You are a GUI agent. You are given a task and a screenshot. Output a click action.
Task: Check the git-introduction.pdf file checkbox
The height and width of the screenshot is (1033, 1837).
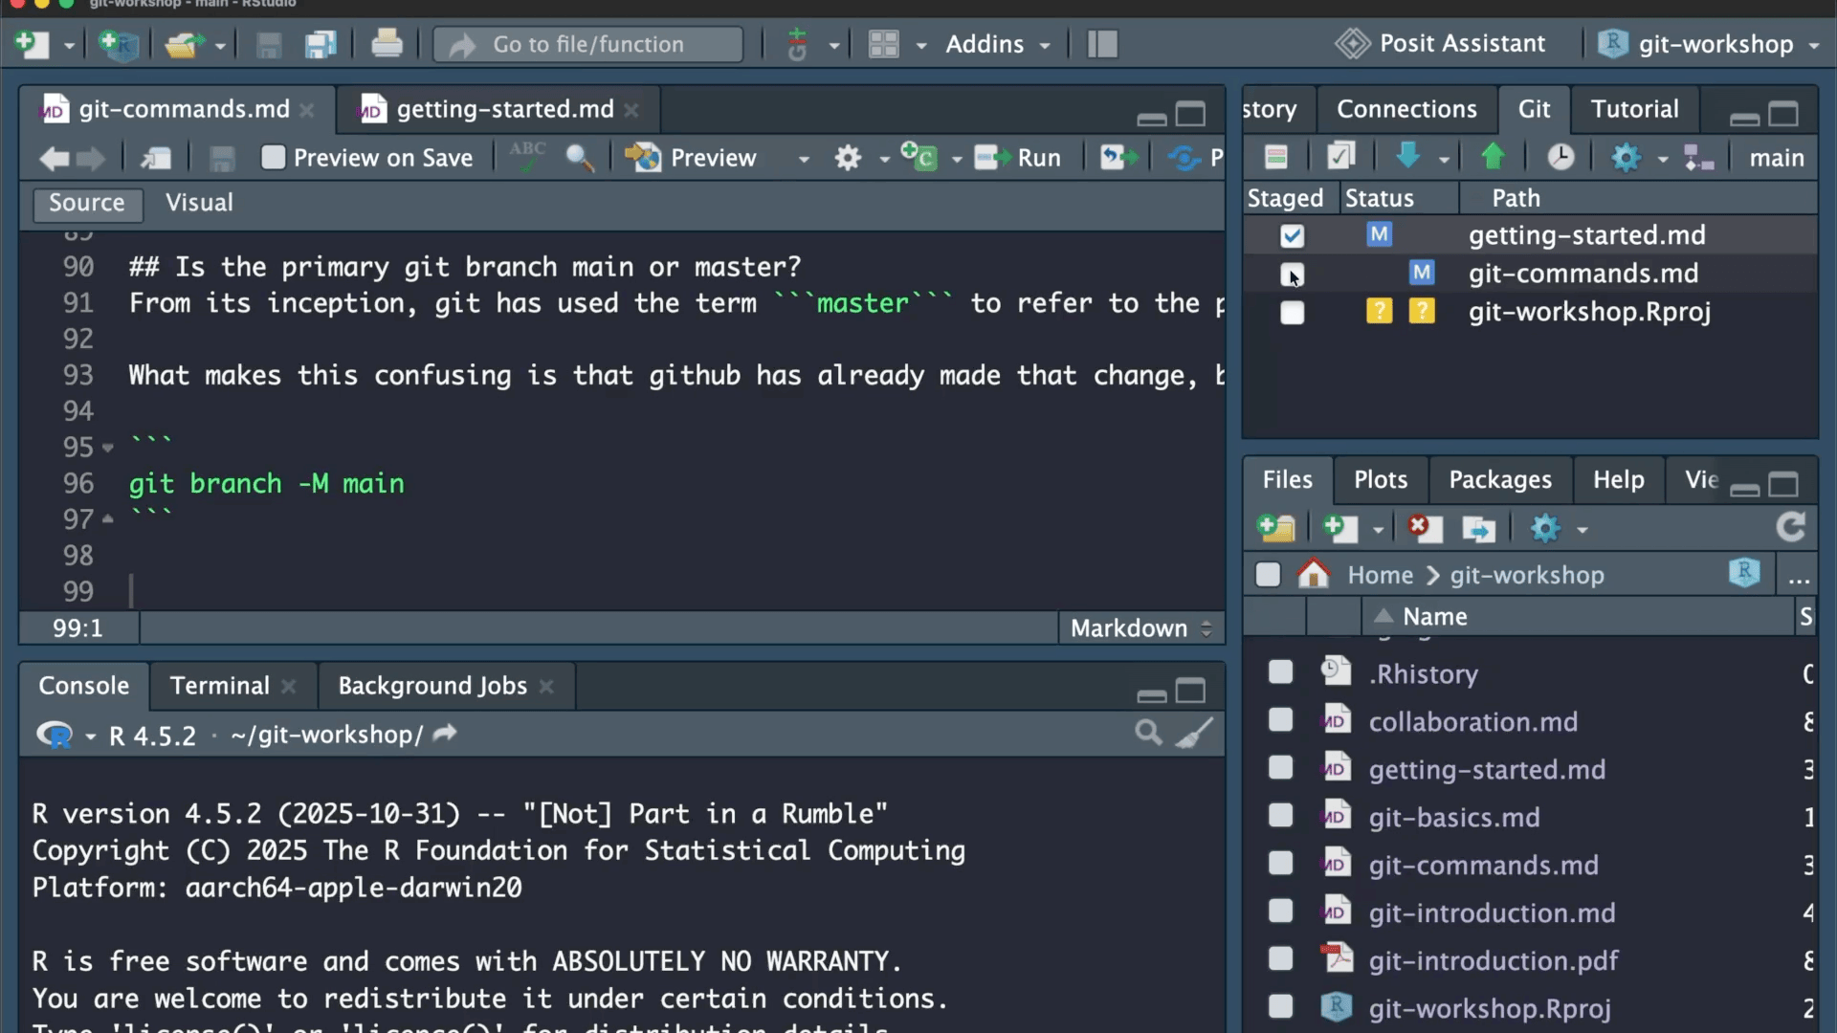coord(1280,958)
